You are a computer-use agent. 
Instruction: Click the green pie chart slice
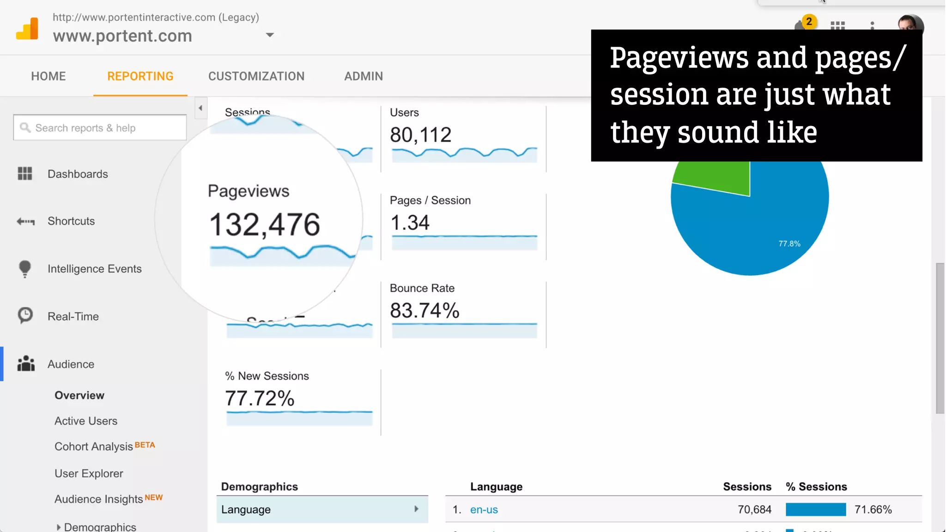(721, 178)
